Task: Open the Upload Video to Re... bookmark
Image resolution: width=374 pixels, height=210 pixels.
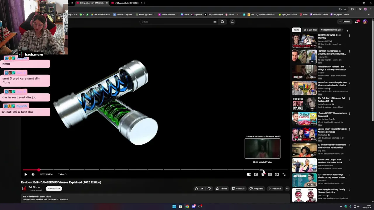Action: [x=266, y=14]
